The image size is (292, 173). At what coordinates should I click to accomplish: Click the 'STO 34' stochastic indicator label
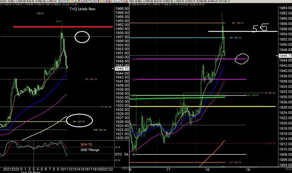121,155
